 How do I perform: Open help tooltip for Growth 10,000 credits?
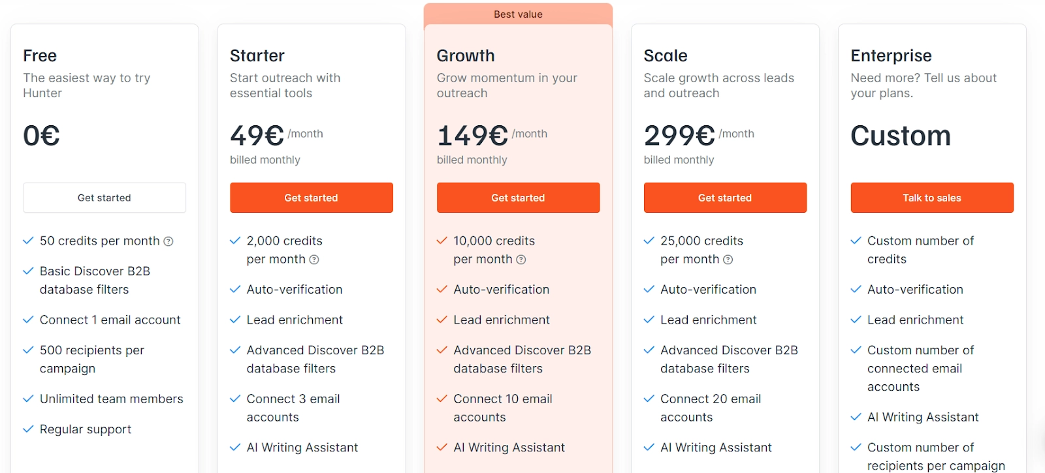tap(521, 260)
